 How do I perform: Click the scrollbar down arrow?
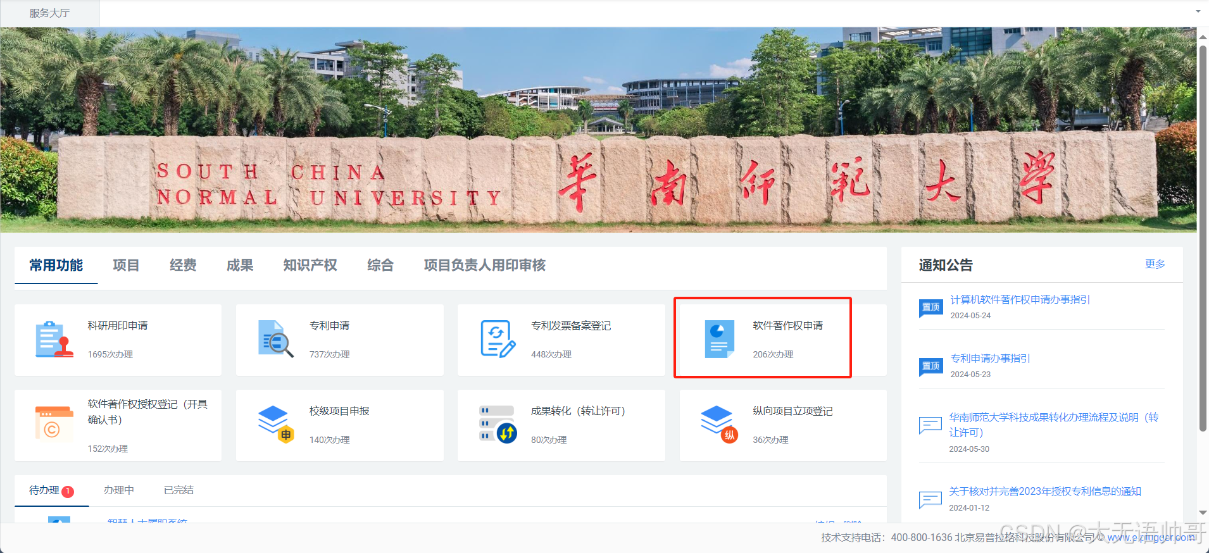(x=1203, y=513)
